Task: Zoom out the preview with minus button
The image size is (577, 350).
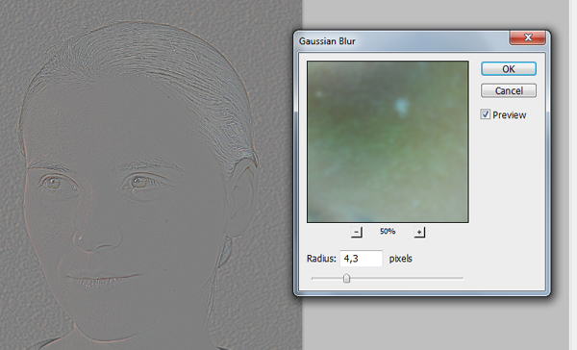Action: click(356, 232)
